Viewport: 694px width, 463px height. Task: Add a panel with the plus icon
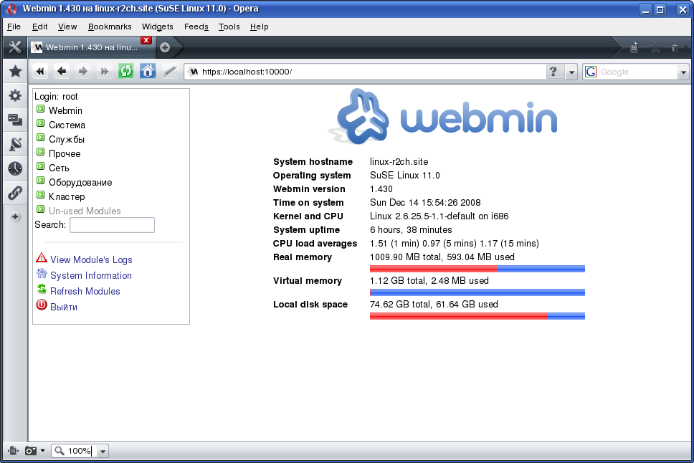coord(16,217)
